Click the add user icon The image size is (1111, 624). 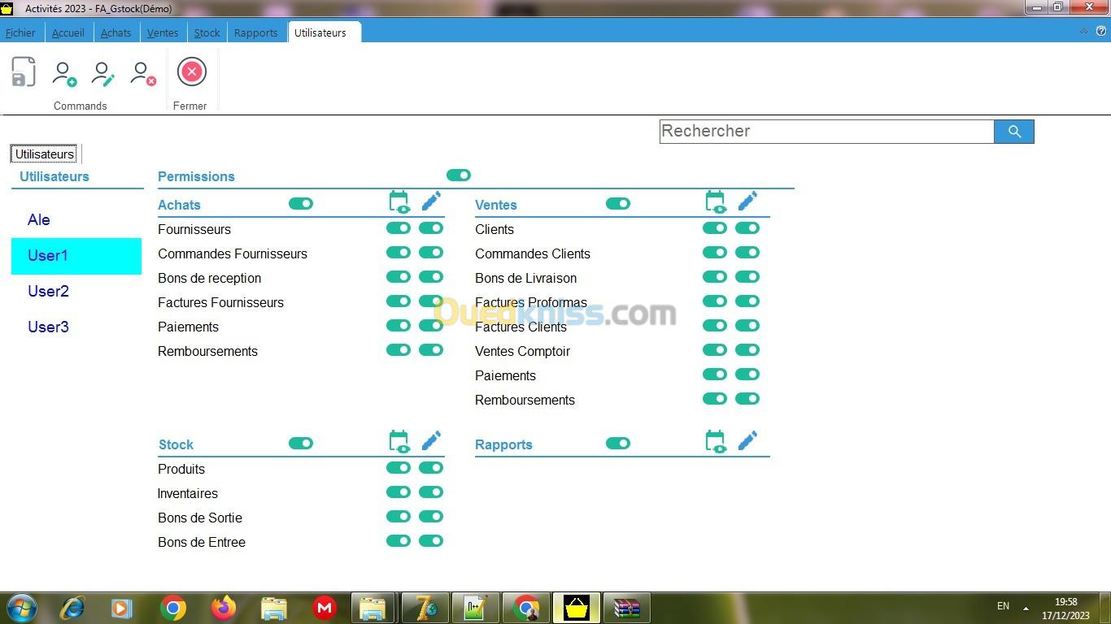click(x=63, y=73)
